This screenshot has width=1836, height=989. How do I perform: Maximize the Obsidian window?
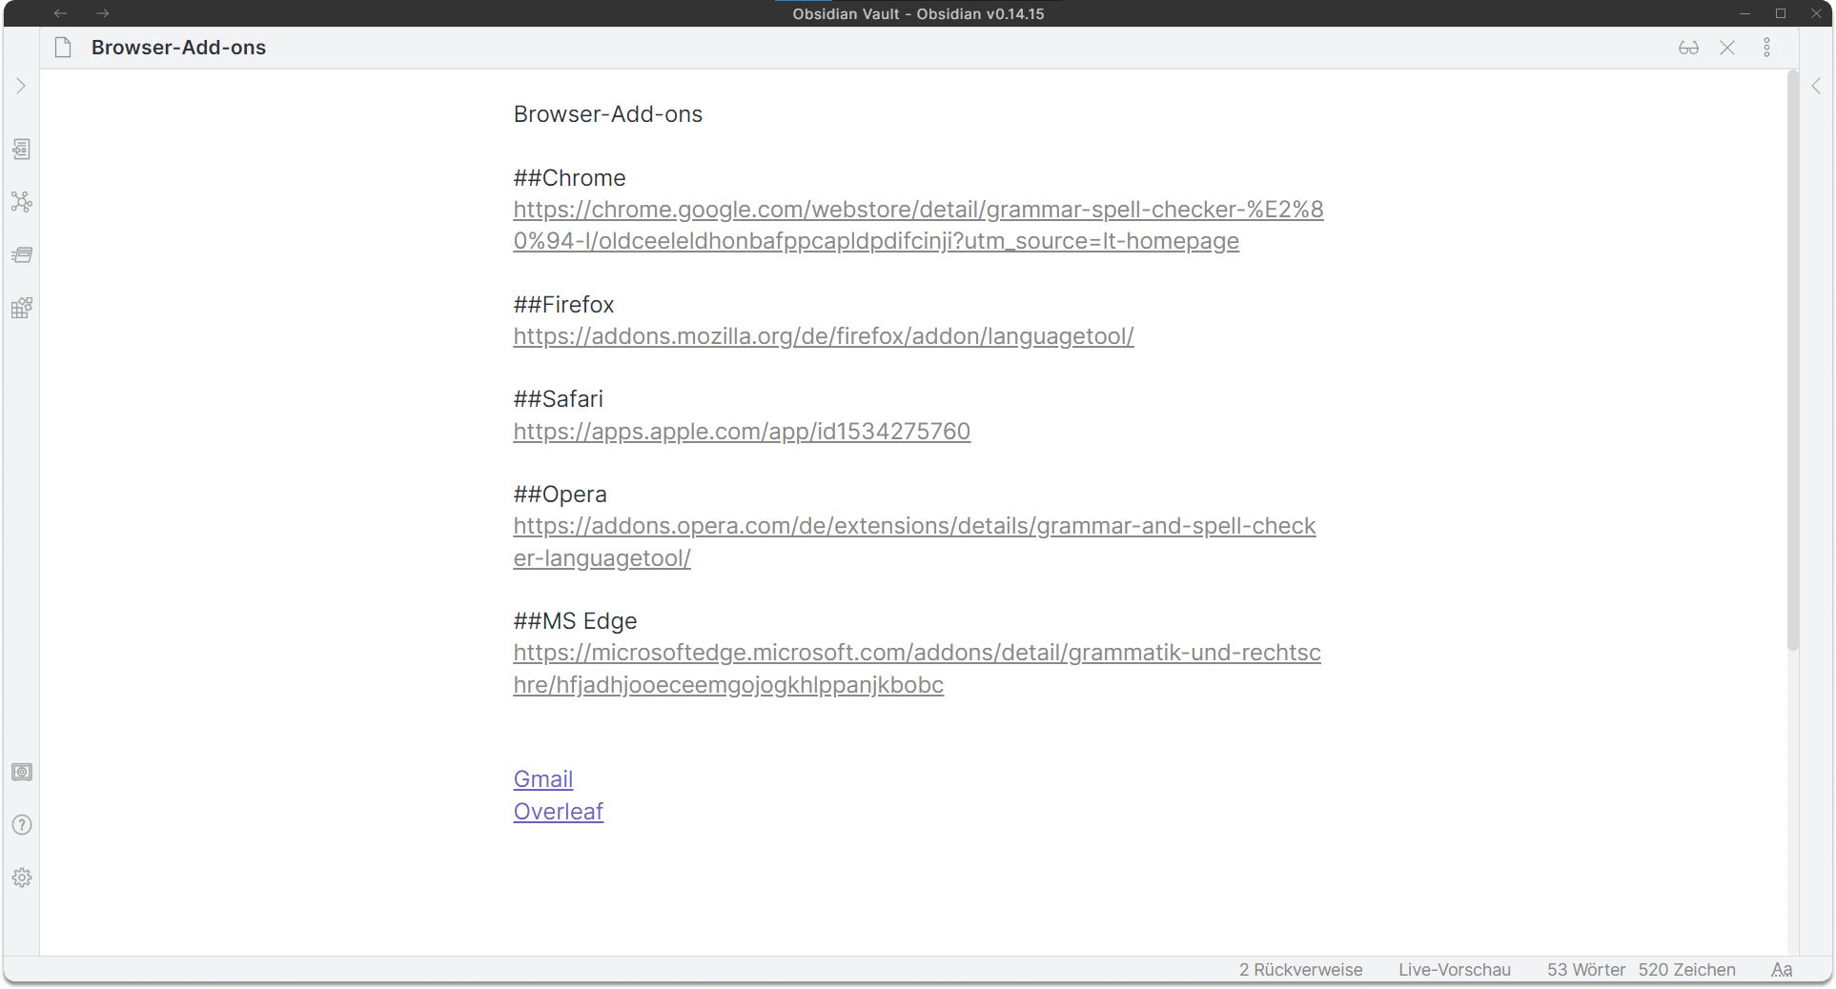[1780, 13]
